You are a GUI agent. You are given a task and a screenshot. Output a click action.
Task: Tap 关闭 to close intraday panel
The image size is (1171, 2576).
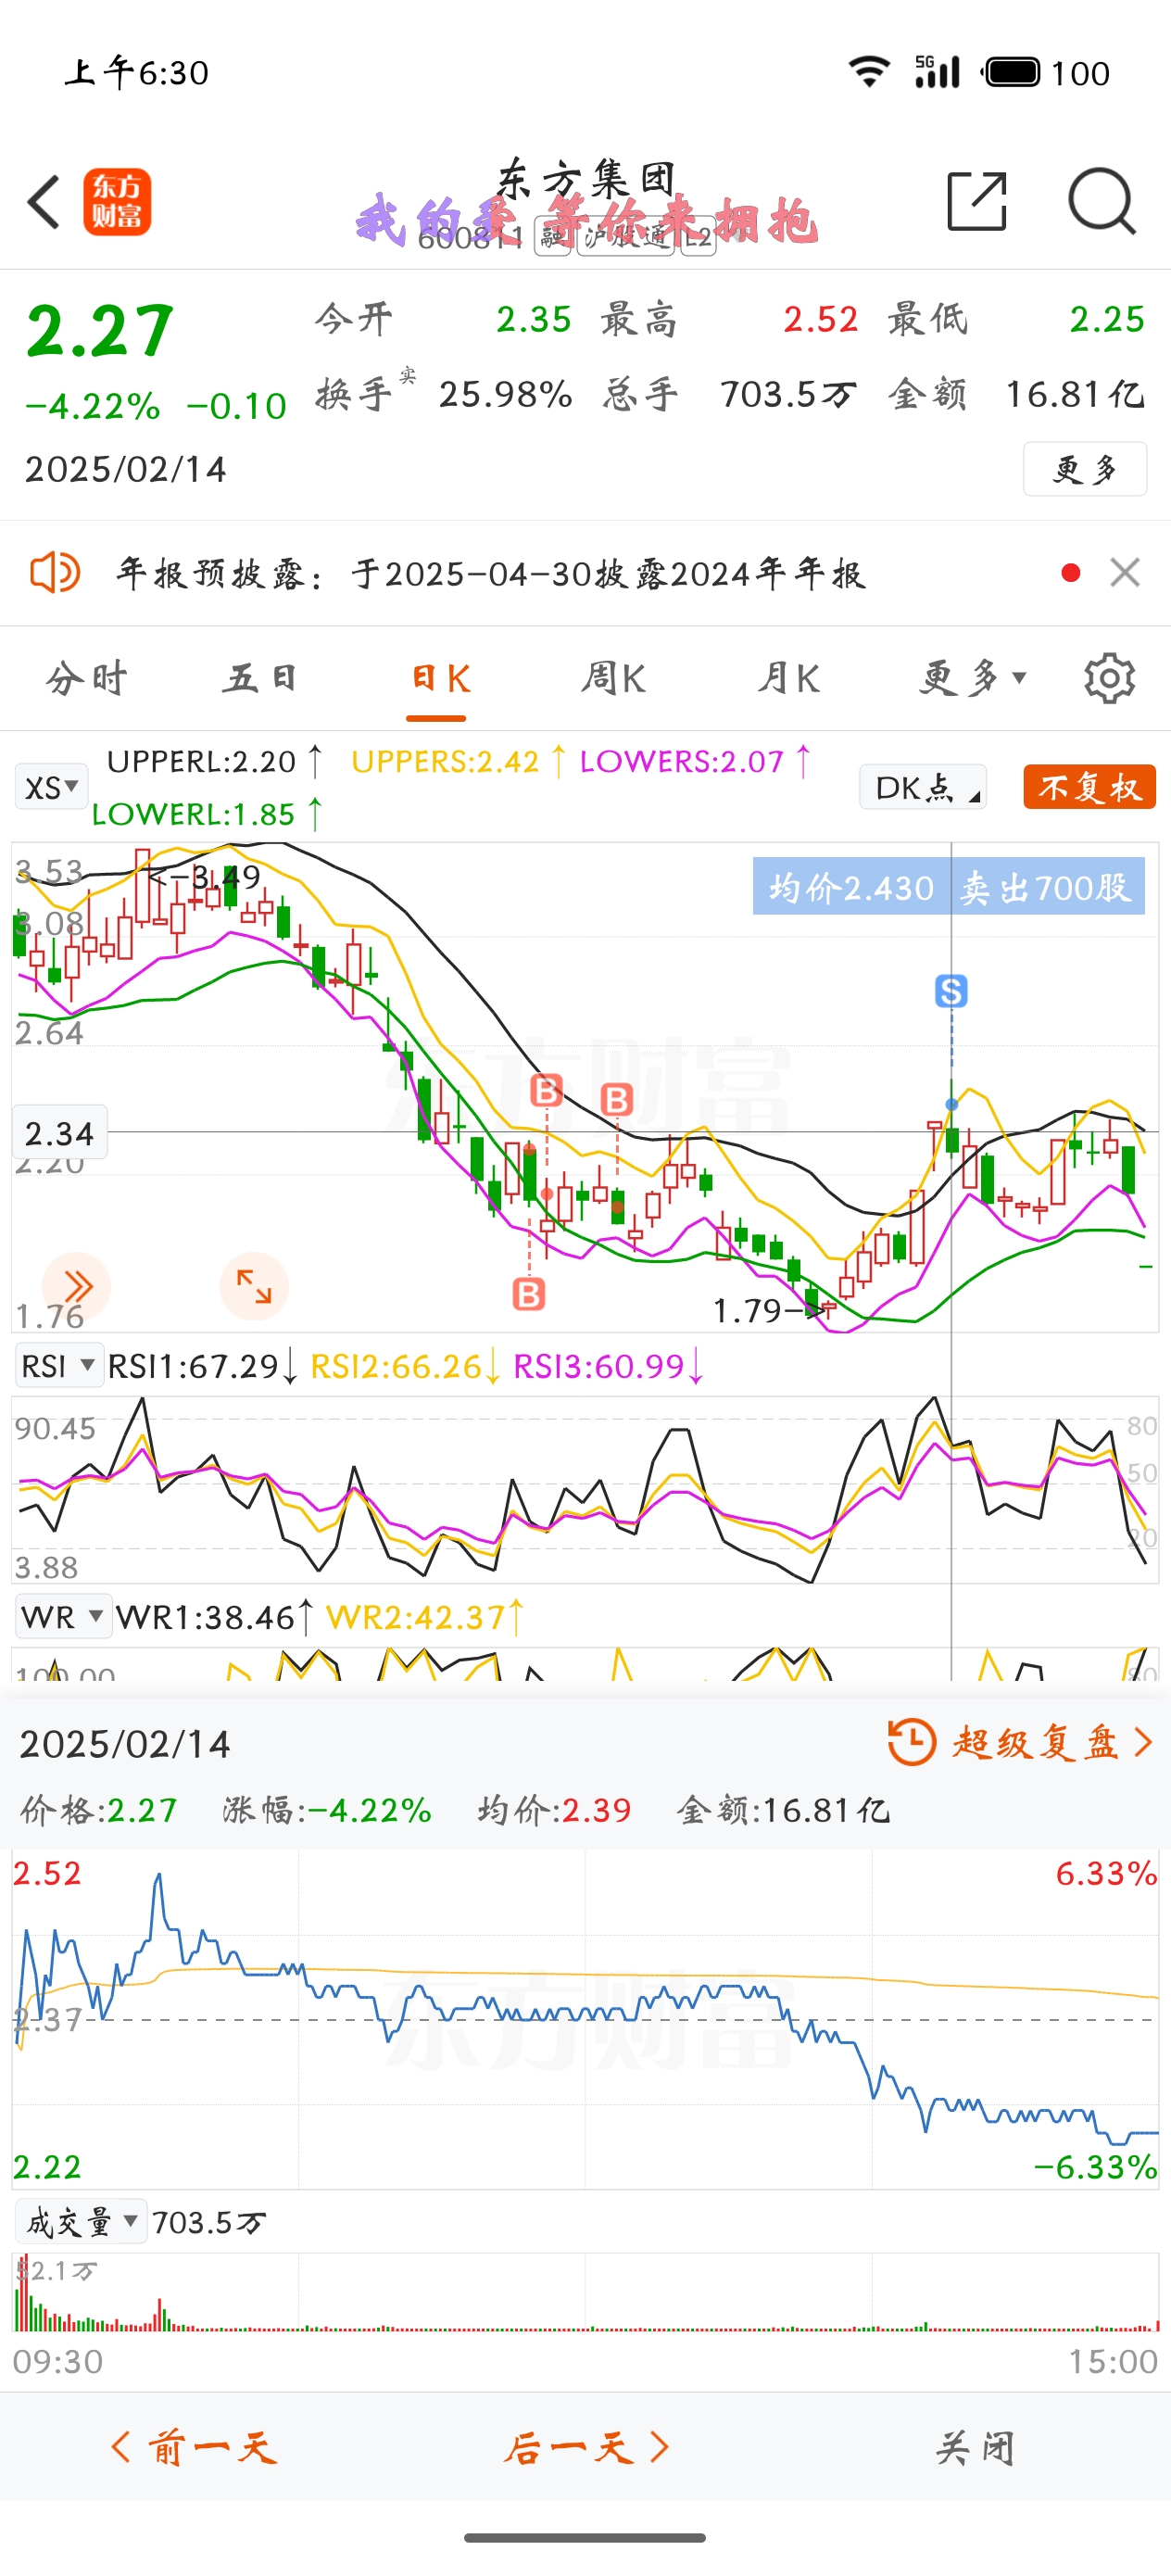tap(976, 2447)
